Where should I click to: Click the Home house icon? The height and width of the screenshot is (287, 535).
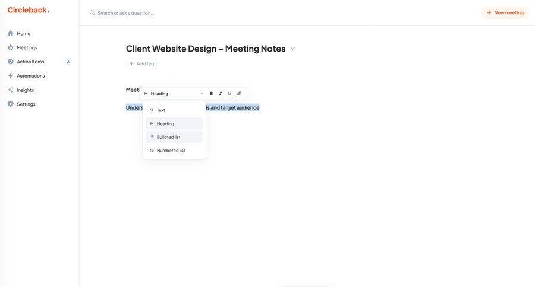11,33
